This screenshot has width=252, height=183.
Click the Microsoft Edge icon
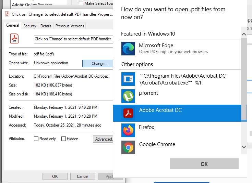click(128, 49)
